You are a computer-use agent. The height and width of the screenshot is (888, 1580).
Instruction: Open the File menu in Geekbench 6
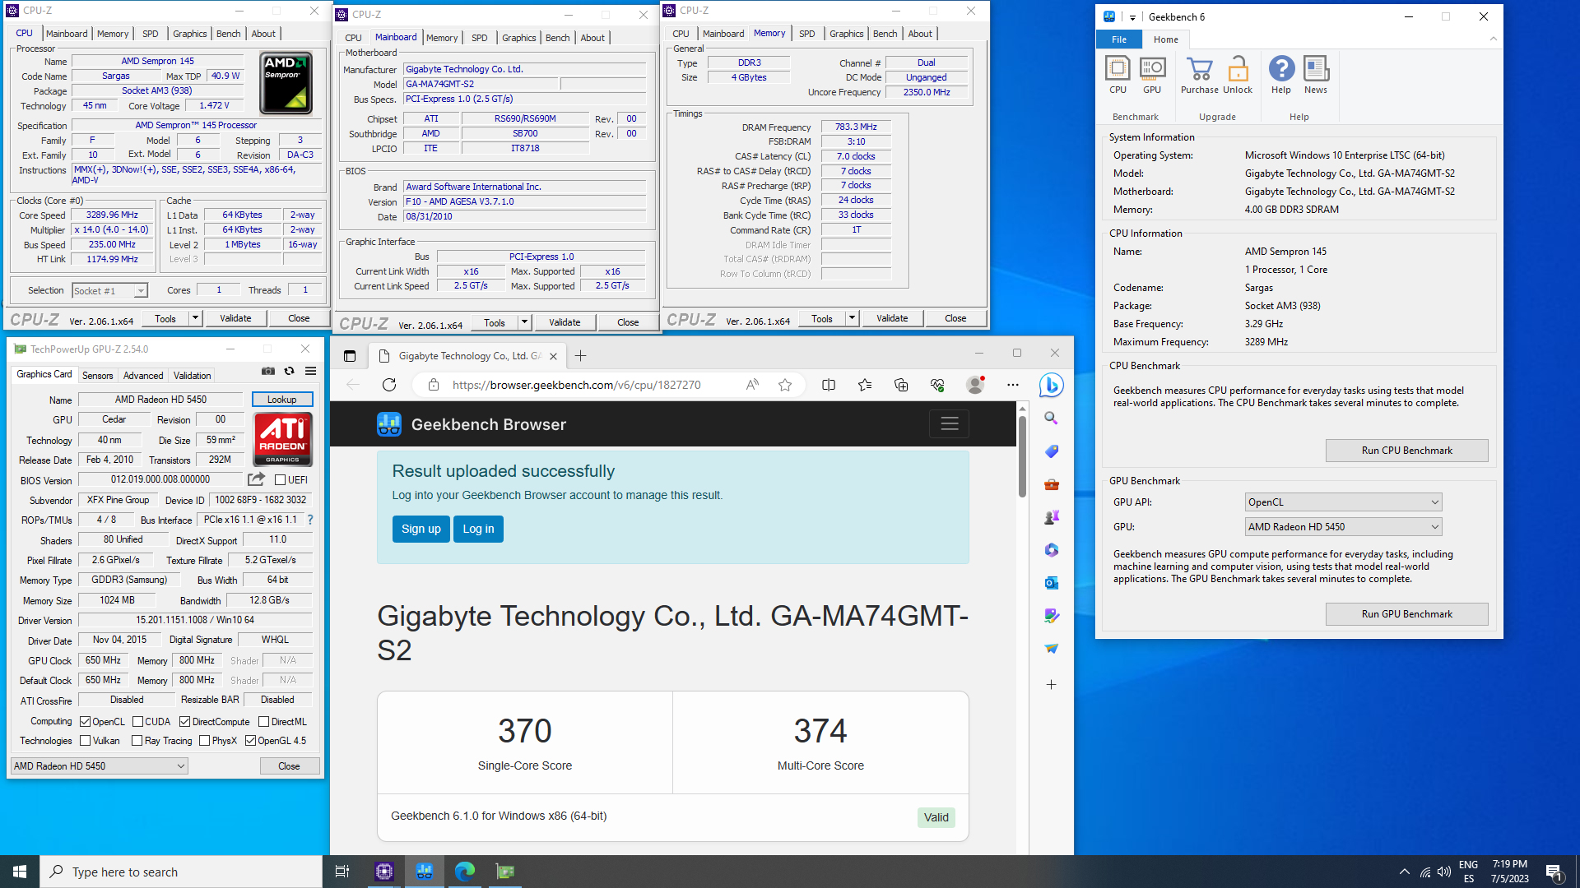1119,39
